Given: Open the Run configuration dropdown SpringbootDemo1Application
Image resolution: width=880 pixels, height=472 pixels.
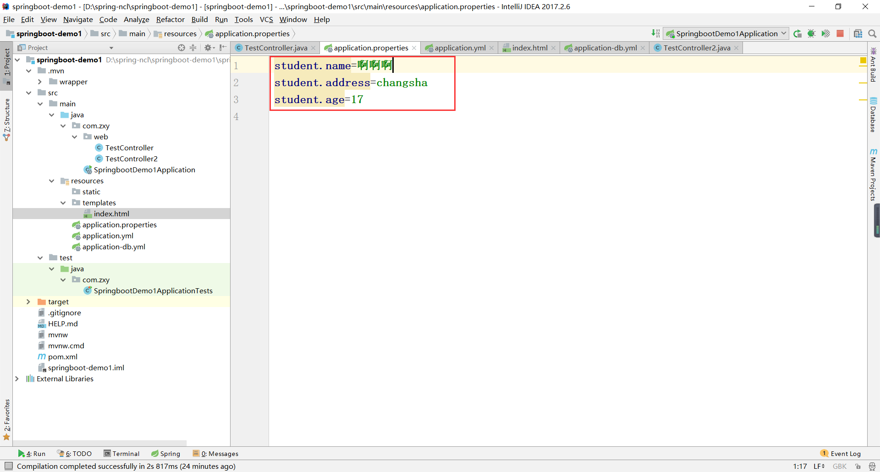Looking at the screenshot, I should click(726, 33).
